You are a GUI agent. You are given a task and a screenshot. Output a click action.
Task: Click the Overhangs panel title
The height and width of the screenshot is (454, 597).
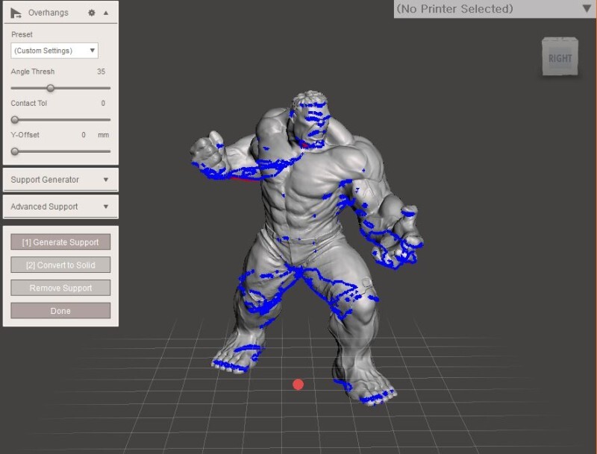[x=49, y=13]
